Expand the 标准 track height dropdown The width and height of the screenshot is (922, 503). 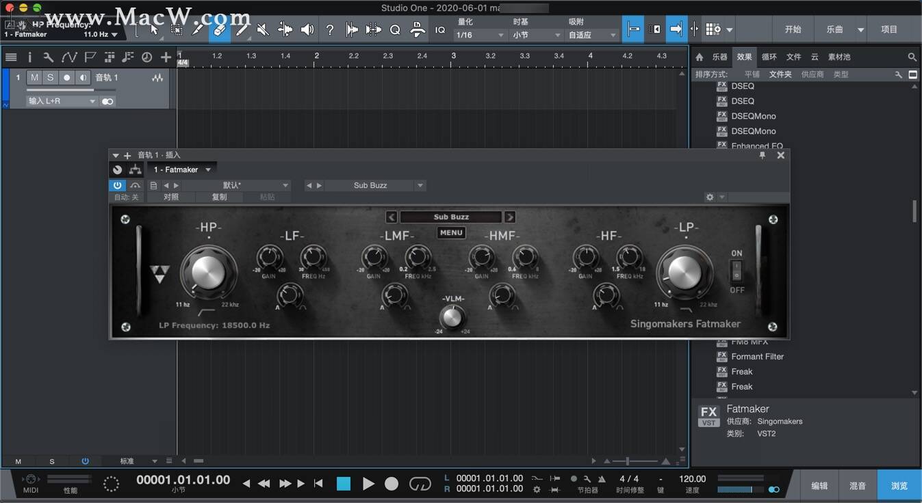click(138, 461)
